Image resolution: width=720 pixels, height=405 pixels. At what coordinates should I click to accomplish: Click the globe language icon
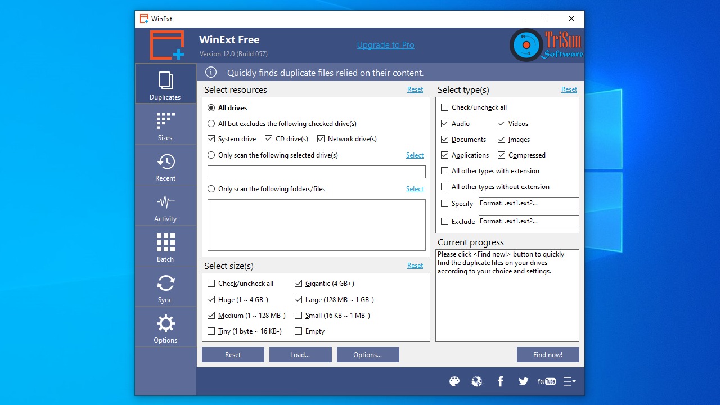click(477, 381)
